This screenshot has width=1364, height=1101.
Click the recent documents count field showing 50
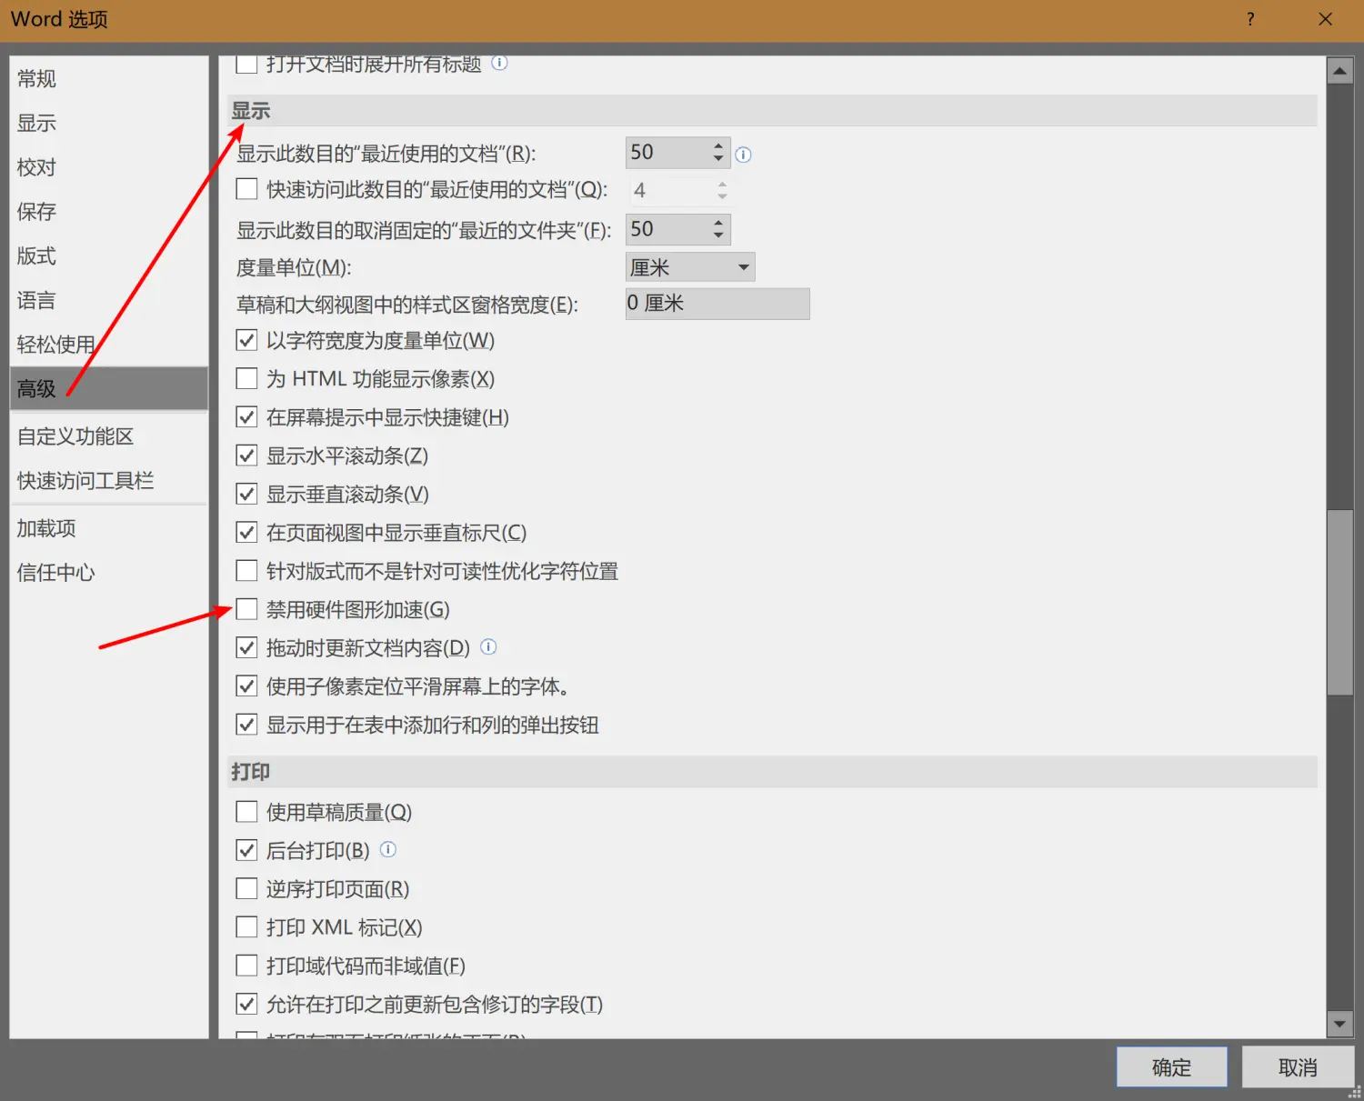668,153
